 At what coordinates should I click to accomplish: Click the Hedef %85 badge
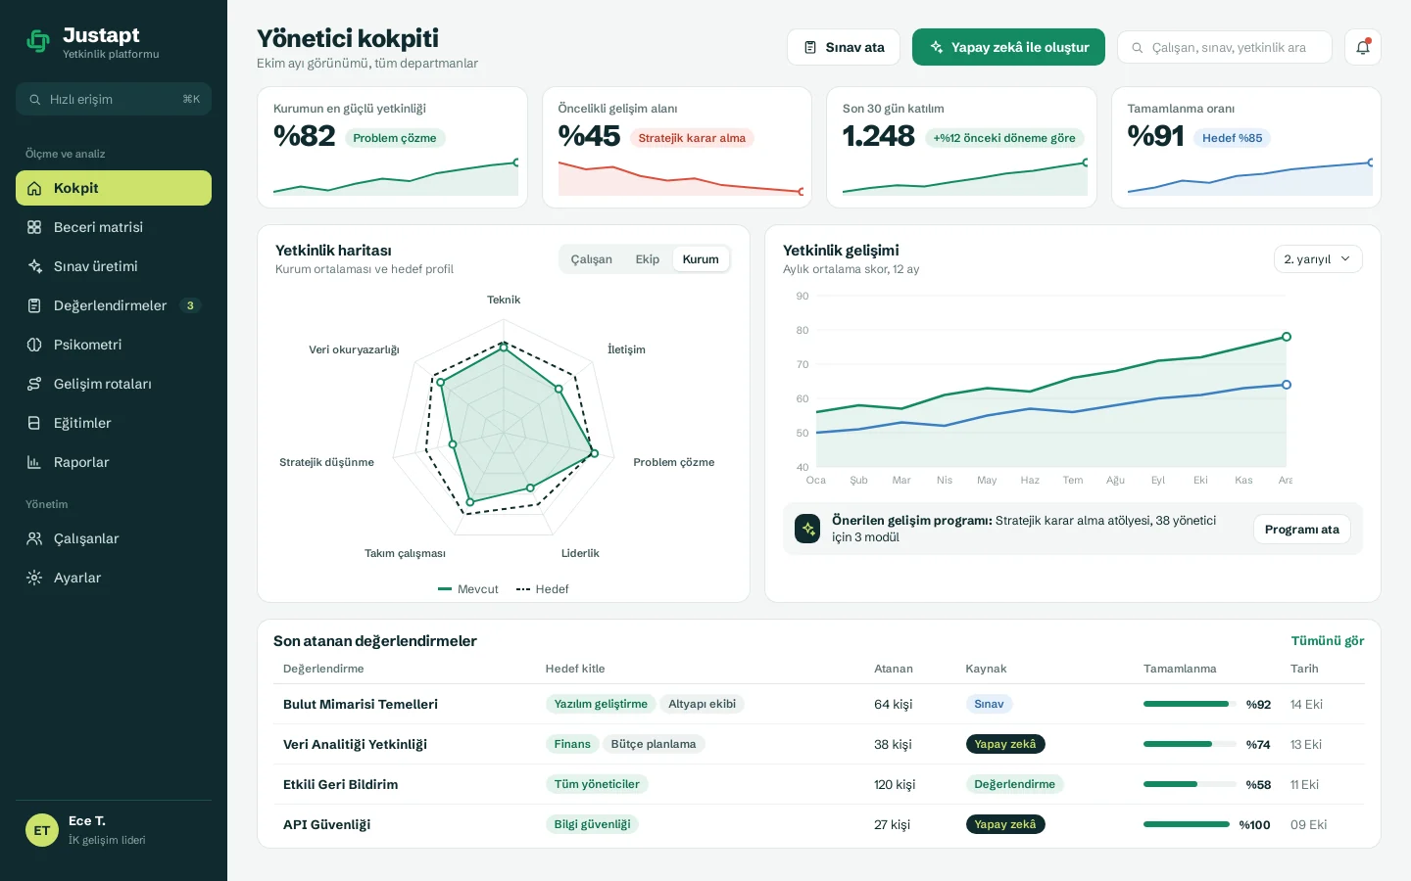click(x=1232, y=138)
